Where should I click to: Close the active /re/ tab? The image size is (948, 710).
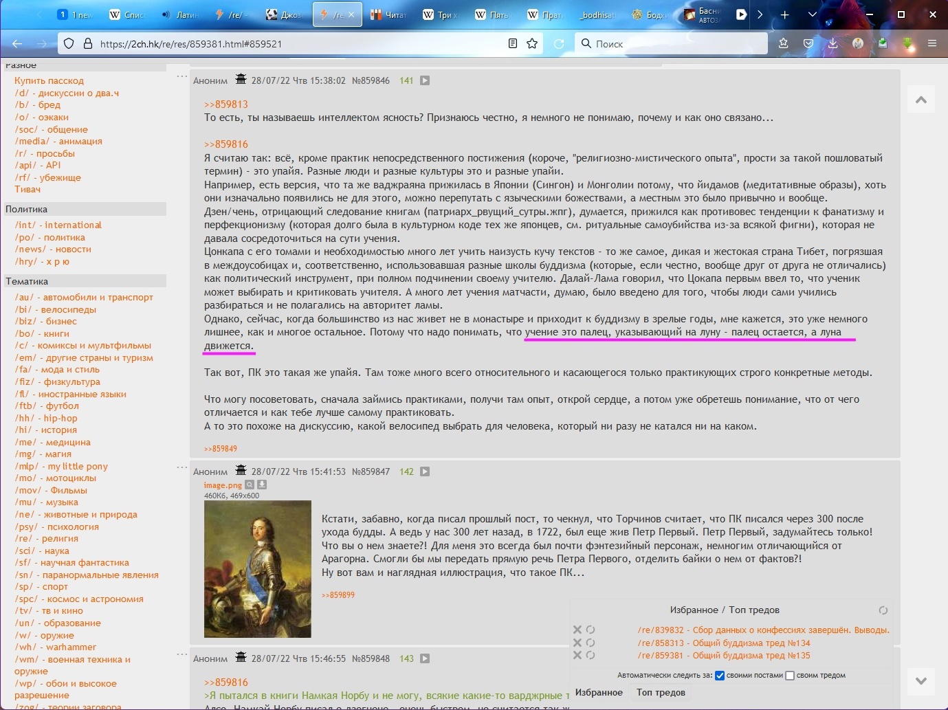coord(351,14)
